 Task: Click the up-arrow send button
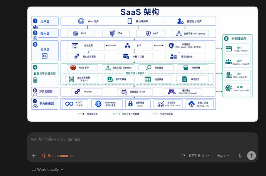(251, 156)
